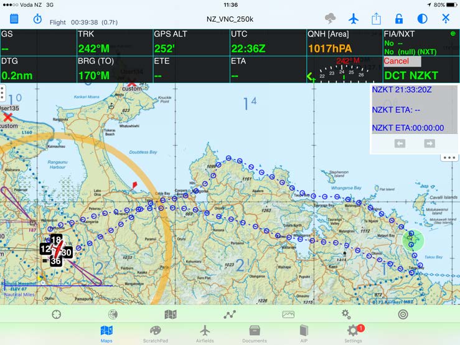Open the map chart selection icon

[171, 314]
